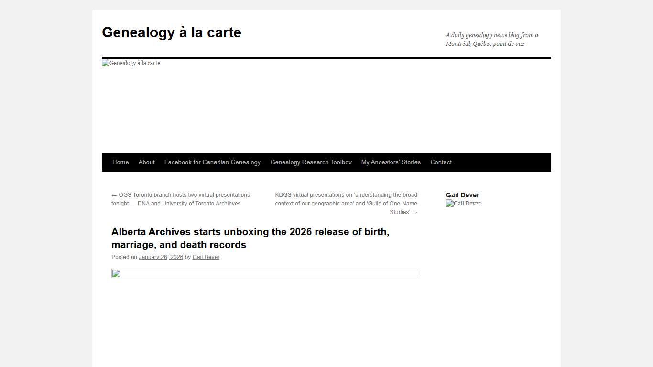Viewport: 653px width, 367px height.
Task: Click the Home menu item
Action: click(120, 162)
